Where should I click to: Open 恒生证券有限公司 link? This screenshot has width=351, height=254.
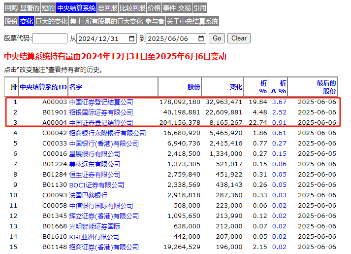pyautogui.click(x=95, y=175)
